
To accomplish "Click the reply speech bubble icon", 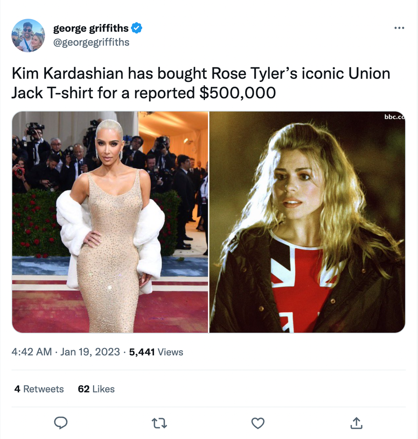I will (x=61, y=423).
